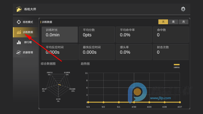Select the 平均反应时间 stat card
Image resolution: width=203 pixels, height=114 pixels.
click(x=60, y=52)
